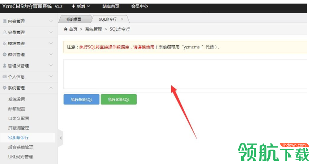
Task: Open 会员中心 in the top bar
Action: click(x=140, y=6)
